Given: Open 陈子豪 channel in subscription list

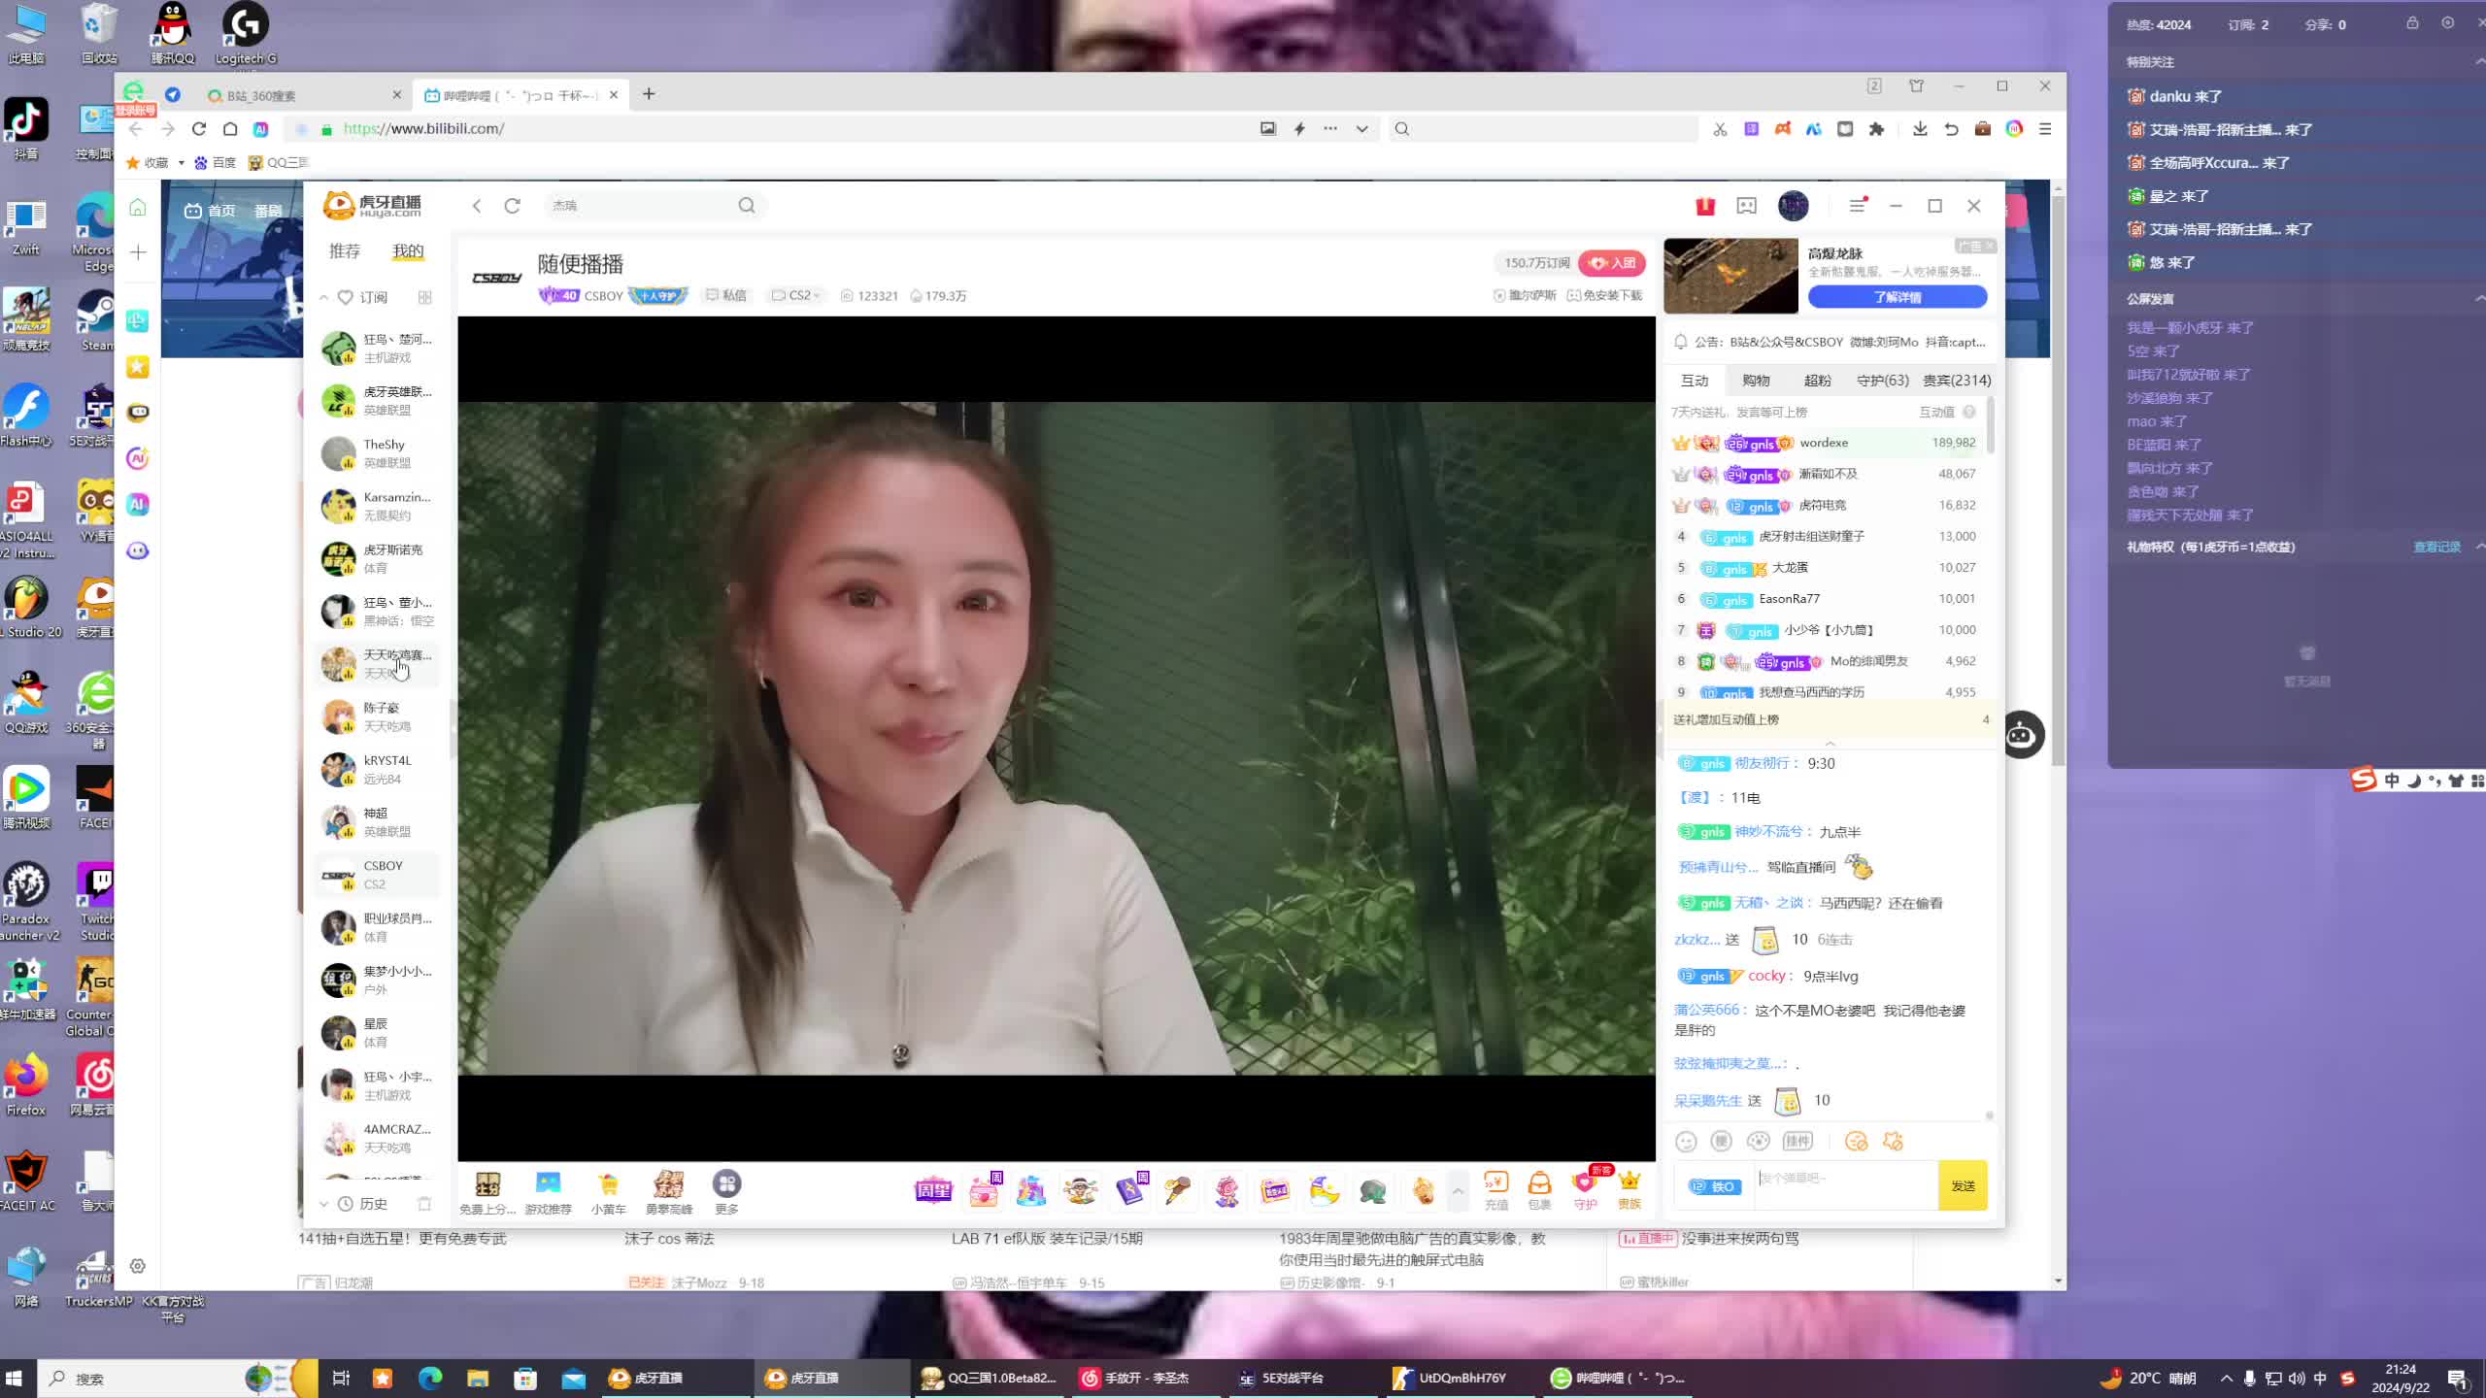Looking at the screenshot, I should 379,716.
